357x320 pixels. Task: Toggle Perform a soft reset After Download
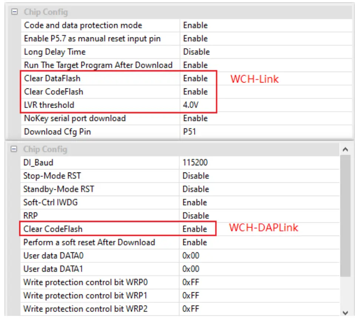pos(200,242)
